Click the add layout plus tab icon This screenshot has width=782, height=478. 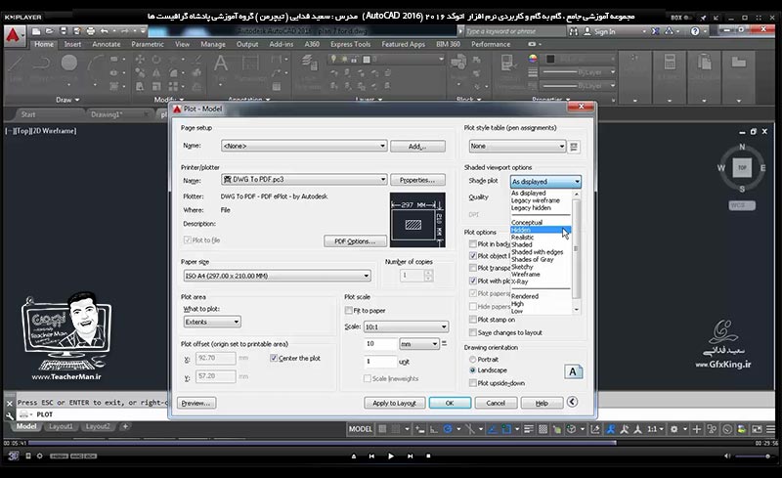[x=125, y=426]
